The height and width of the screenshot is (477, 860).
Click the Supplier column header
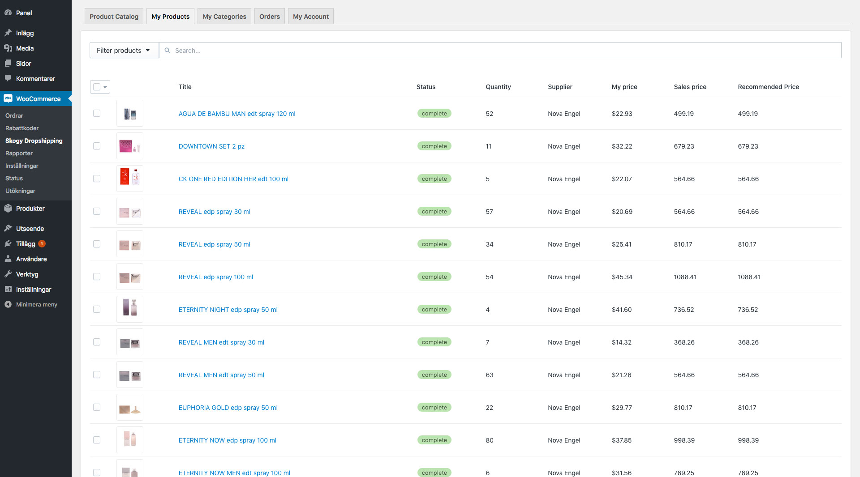[560, 87]
